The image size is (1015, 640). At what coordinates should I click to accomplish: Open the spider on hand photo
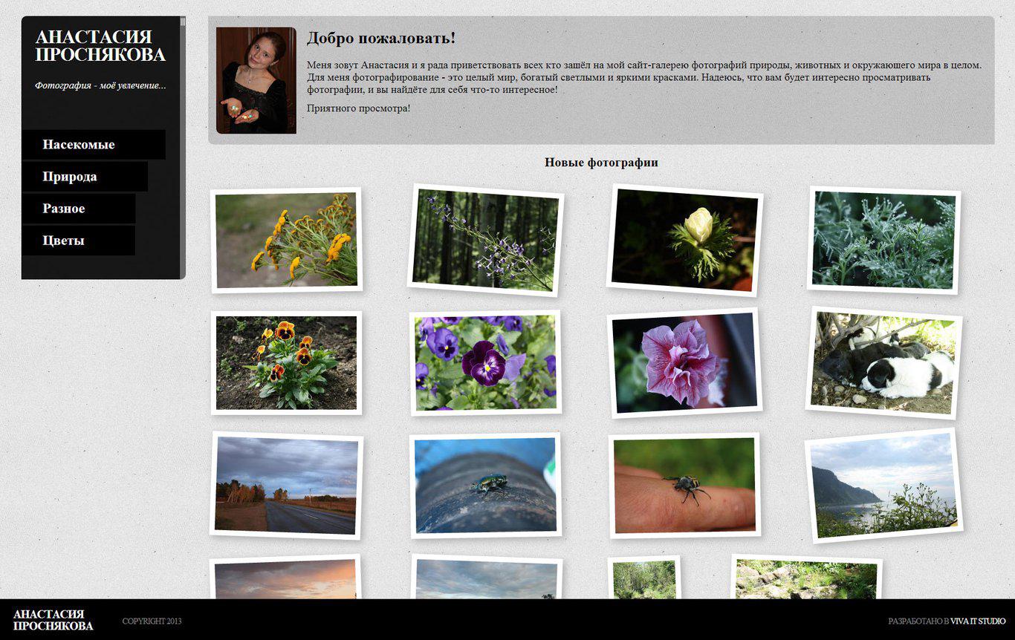684,485
